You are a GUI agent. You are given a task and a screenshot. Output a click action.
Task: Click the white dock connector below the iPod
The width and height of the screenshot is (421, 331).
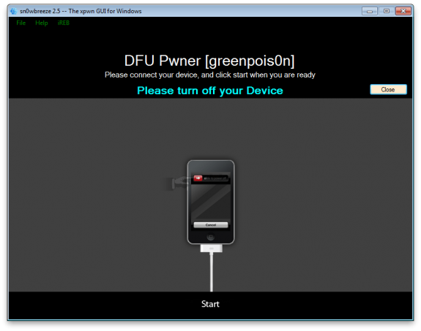pyautogui.click(x=212, y=248)
